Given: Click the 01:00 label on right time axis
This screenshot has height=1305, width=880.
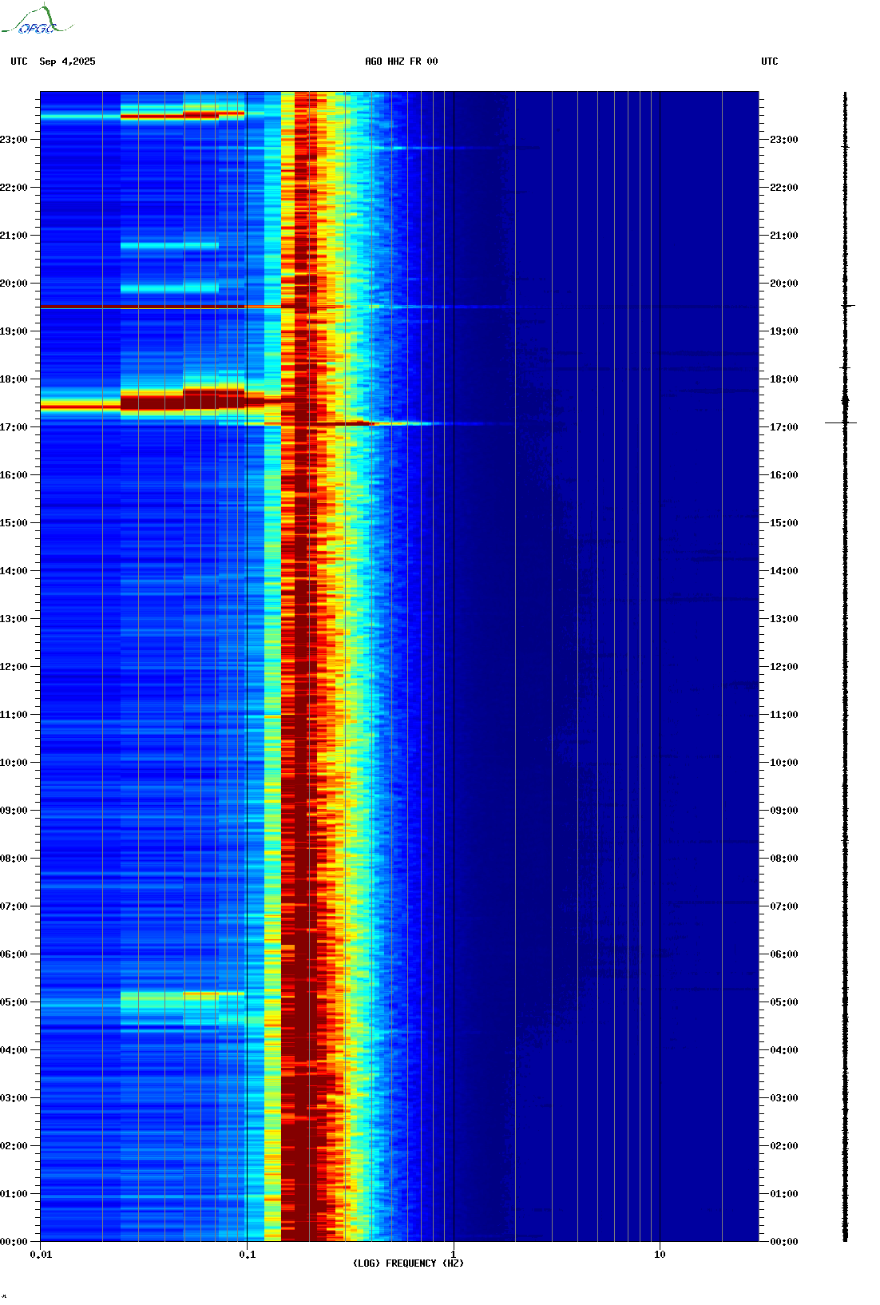Looking at the screenshot, I should coord(784,1194).
